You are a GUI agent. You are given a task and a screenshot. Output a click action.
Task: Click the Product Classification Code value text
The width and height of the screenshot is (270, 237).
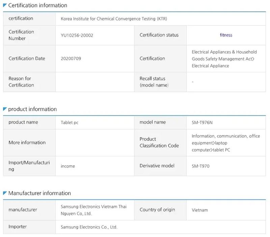(x=225, y=143)
